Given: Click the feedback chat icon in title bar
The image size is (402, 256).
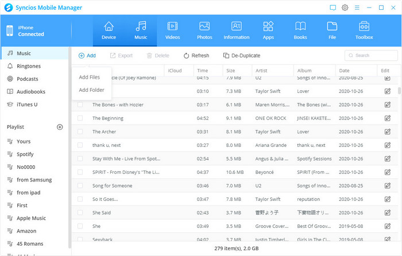Looking at the screenshot, I should [333, 7].
